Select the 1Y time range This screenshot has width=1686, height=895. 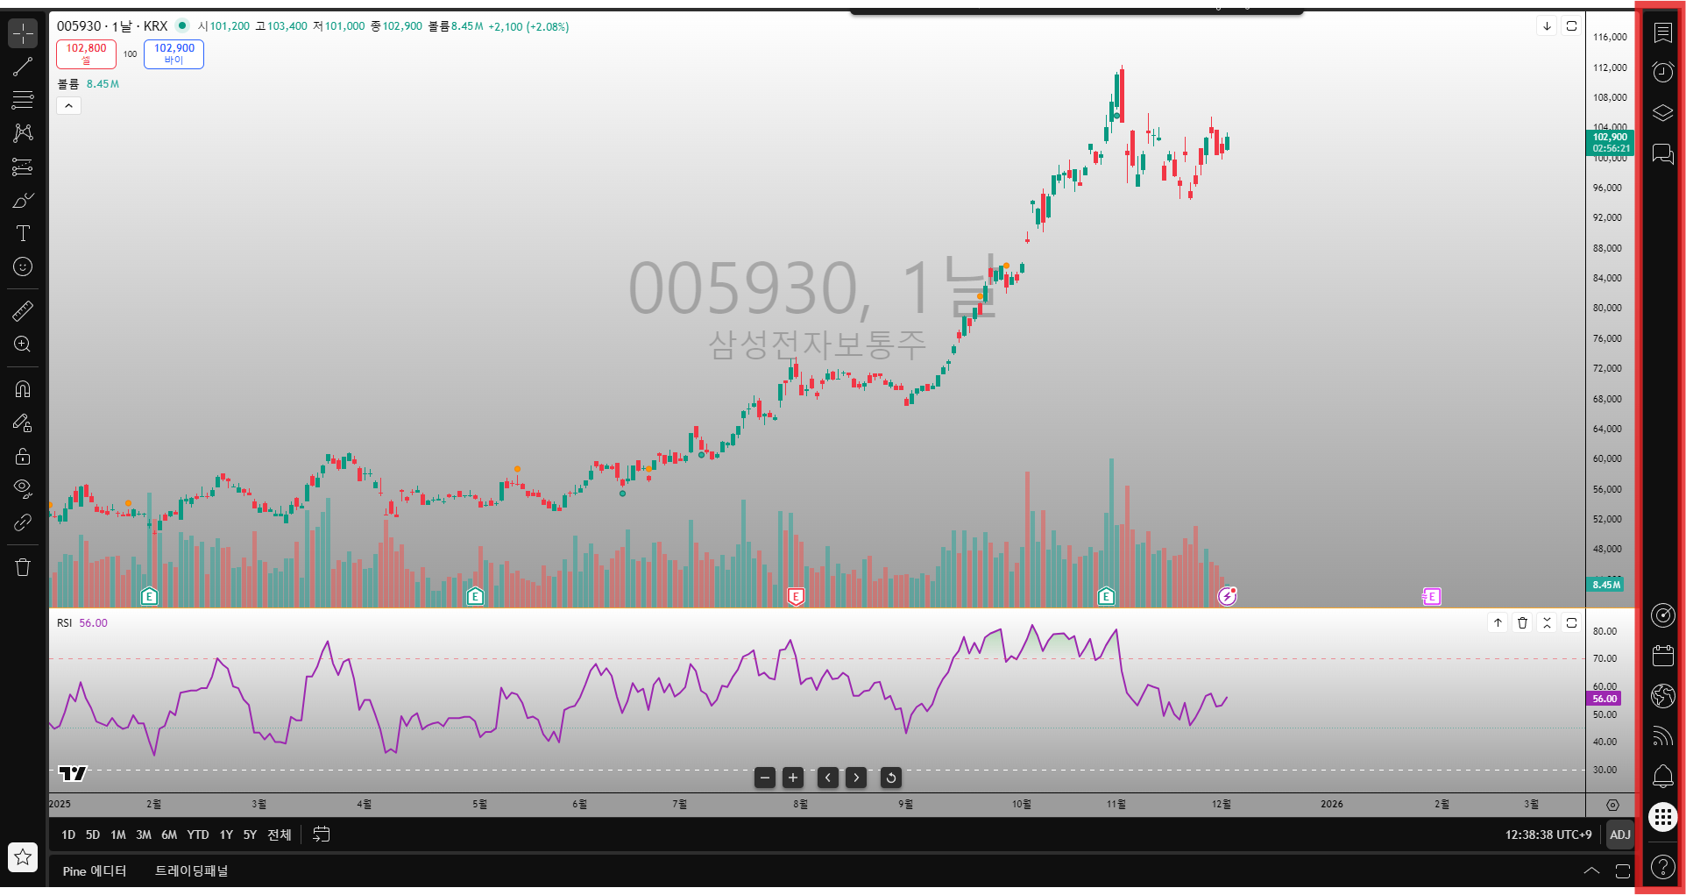point(226,835)
